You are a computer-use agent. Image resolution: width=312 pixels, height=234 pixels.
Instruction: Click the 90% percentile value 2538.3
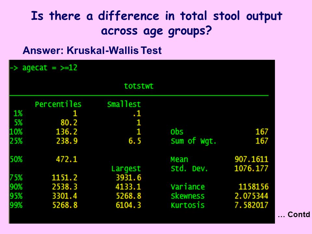click(65, 187)
